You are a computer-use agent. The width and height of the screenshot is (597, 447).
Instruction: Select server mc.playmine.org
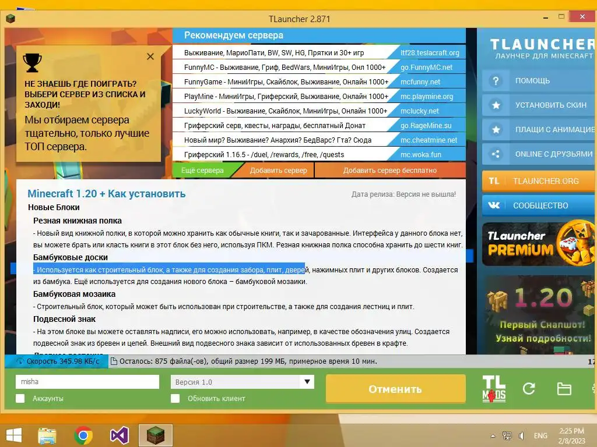coord(427,97)
